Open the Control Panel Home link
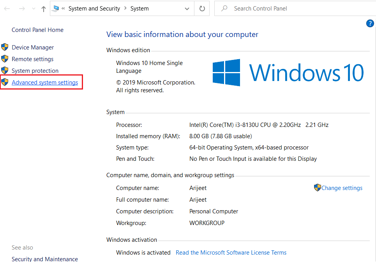Viewport: 376px width, 262px height. (37, 30)
